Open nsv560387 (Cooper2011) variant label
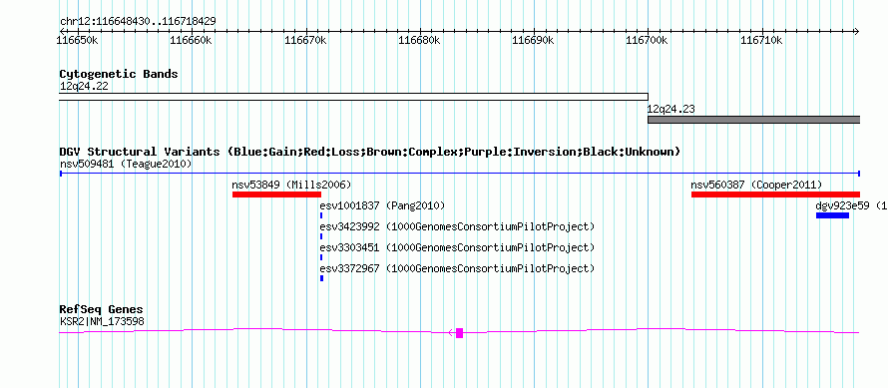The image size is (888, 388). (756, 185)
